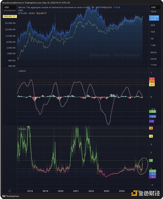Click the LMACD indicator title
Screen dimensions: 163x199
22,71
